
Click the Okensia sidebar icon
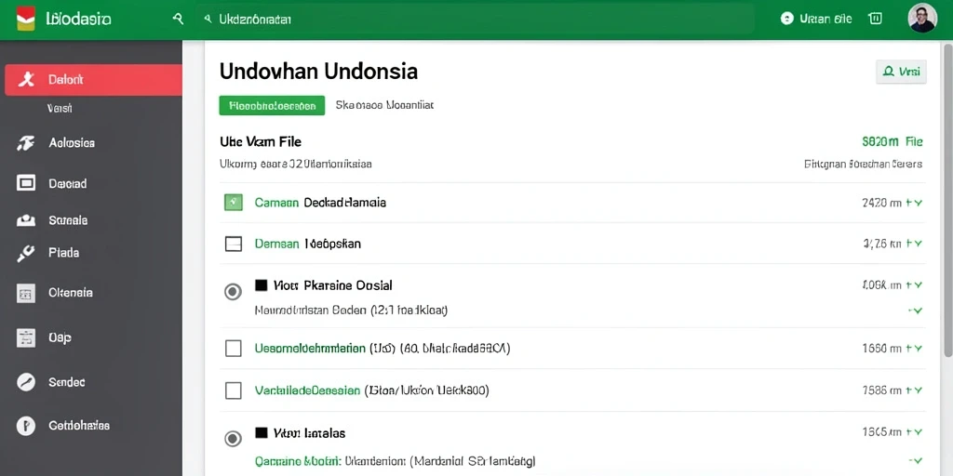tap(25, 293)
